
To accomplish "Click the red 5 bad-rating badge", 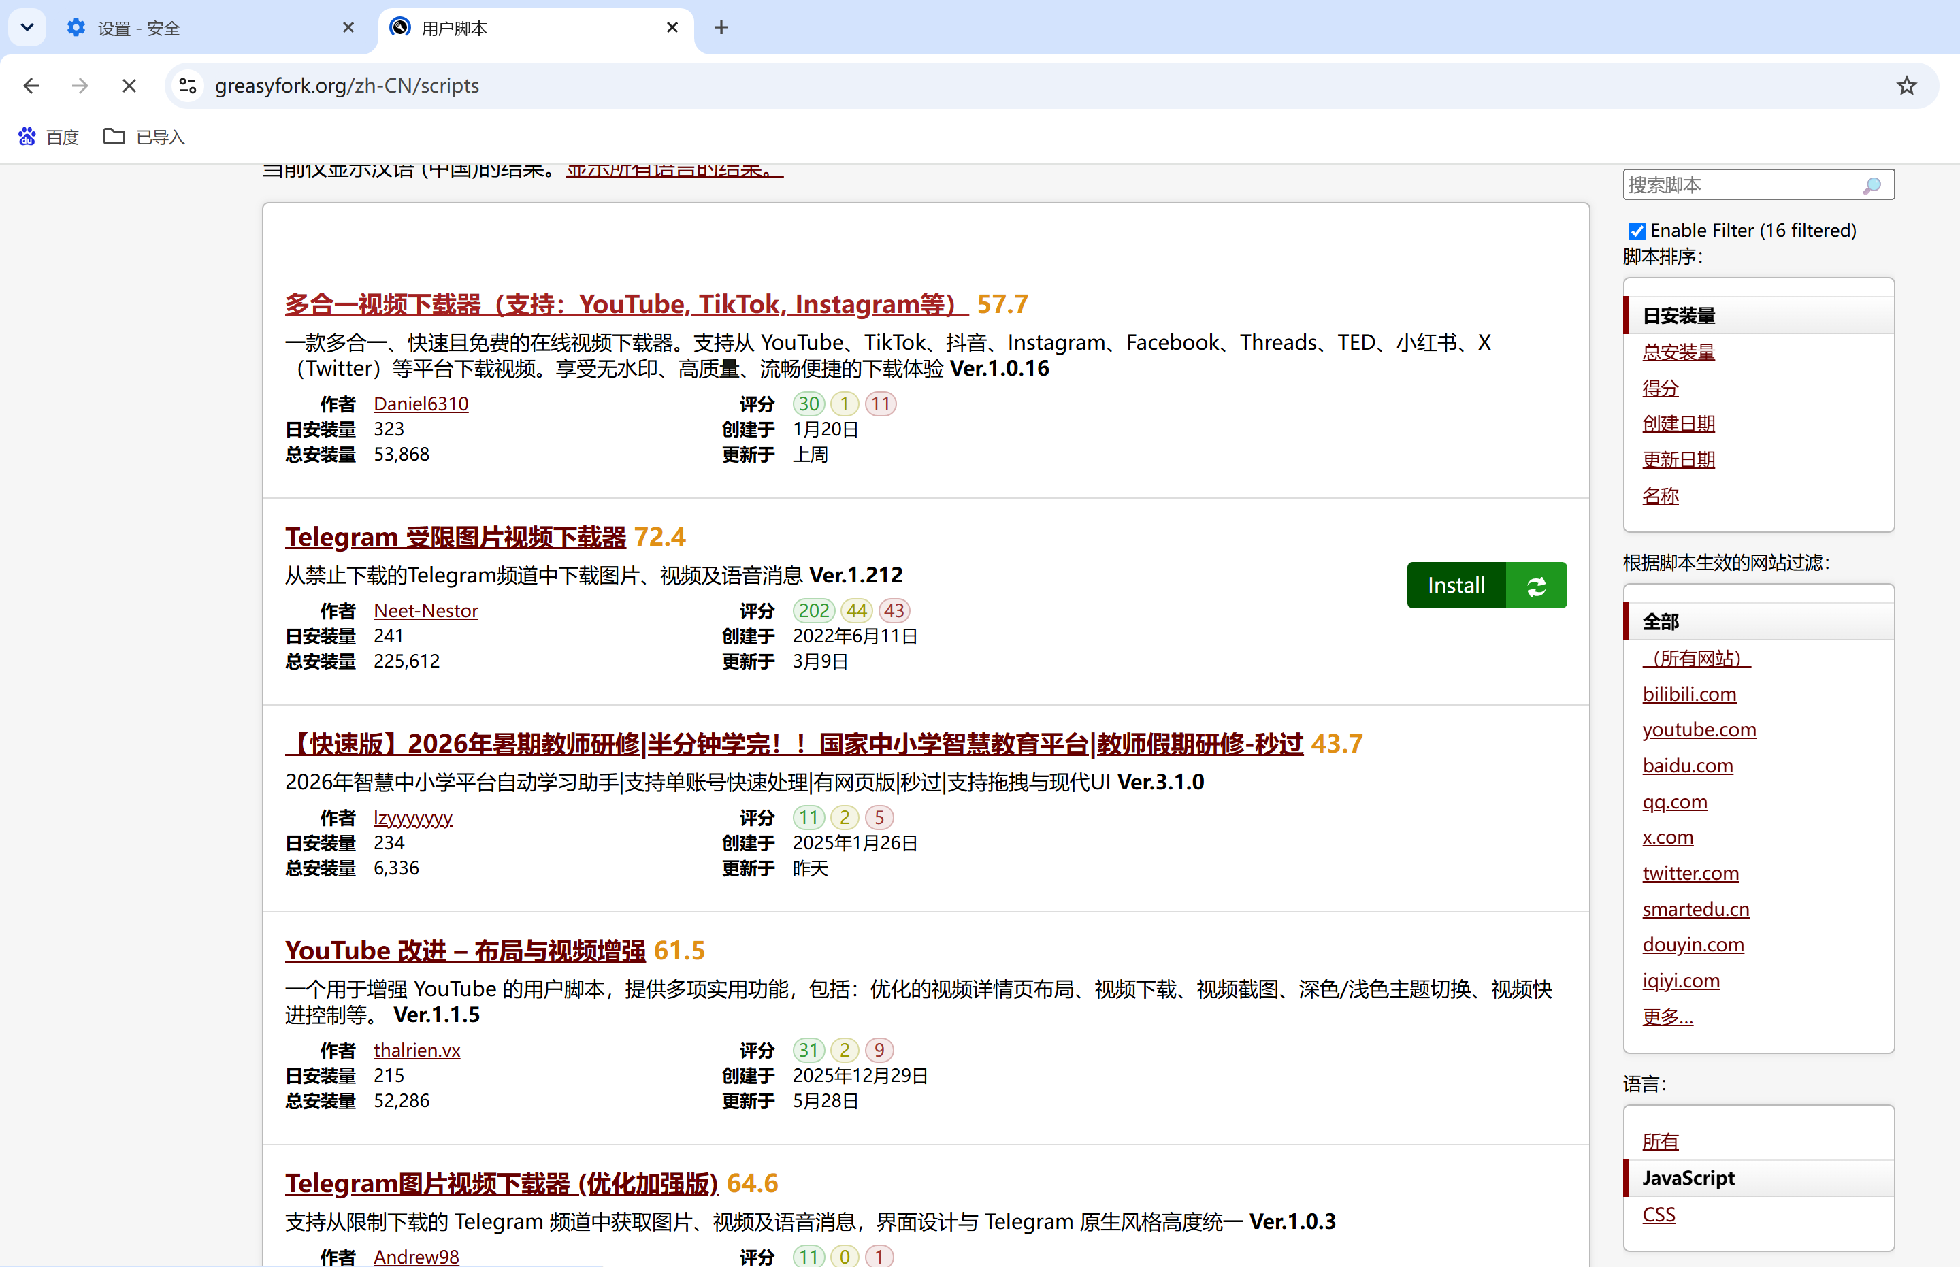I will click(x=879, y=818).
